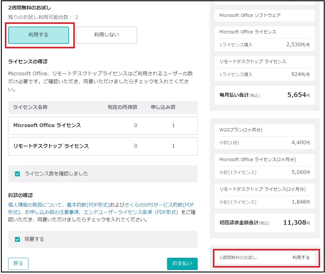The image size is (325, 274).
Task: Open the お申し込み前の注意事項 link
Action: click(x=52, y=212)
